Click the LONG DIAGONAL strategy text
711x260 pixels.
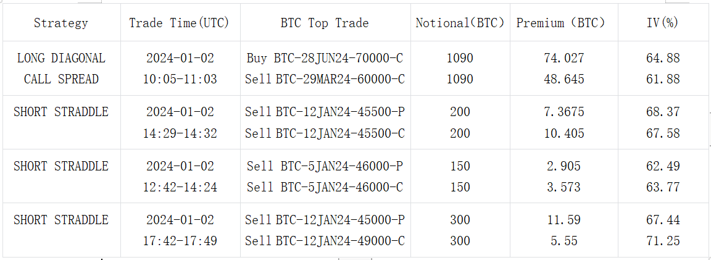[60, 59]
